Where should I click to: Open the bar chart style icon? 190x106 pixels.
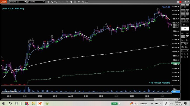pyautogui.click(x=48, y=2)
